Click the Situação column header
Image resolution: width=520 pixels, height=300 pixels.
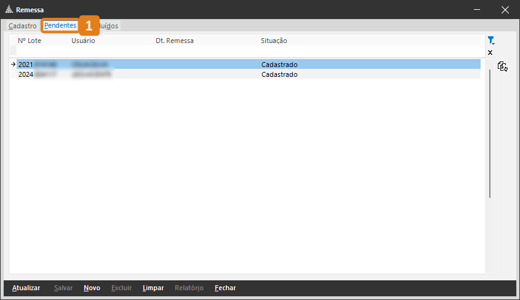[x=274, y=41]
